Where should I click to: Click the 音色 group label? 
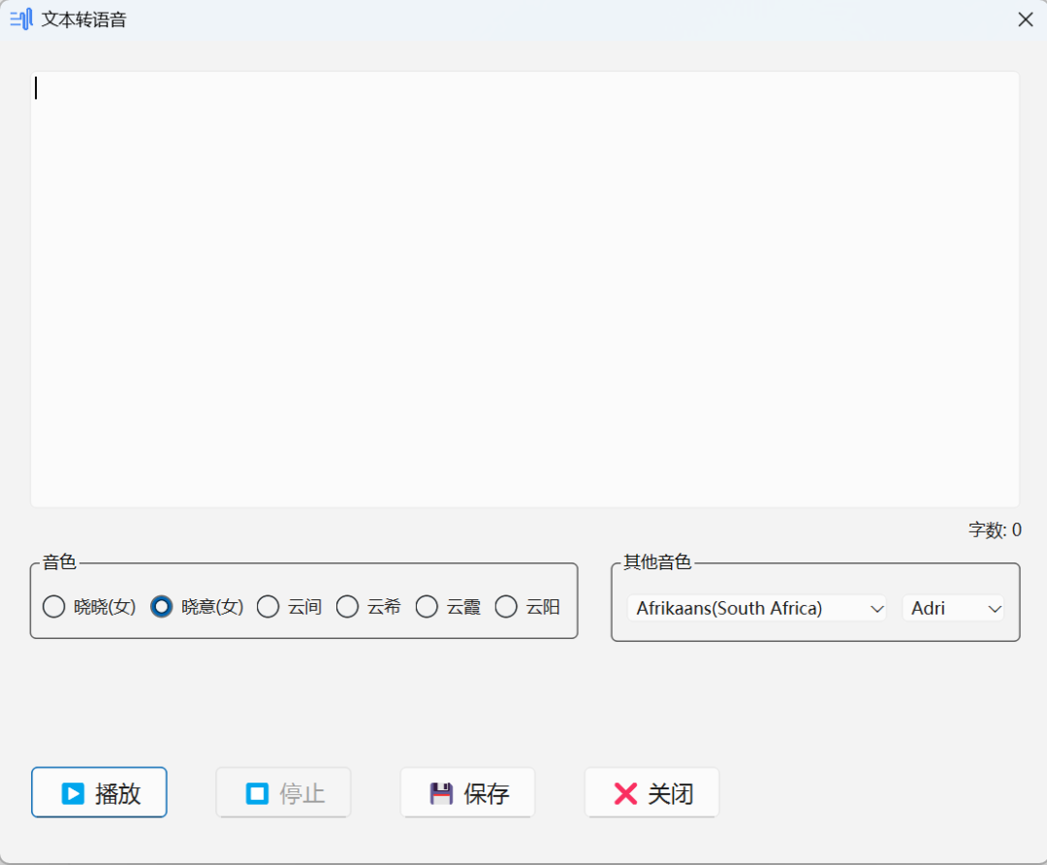coord(59,562)
